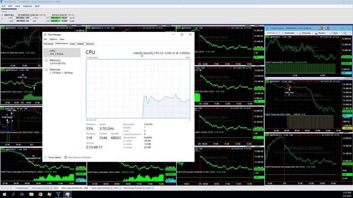This screenshot has width=353, height=198.
Task: Add a new workspace with the plus button
Action: (157, 188)
